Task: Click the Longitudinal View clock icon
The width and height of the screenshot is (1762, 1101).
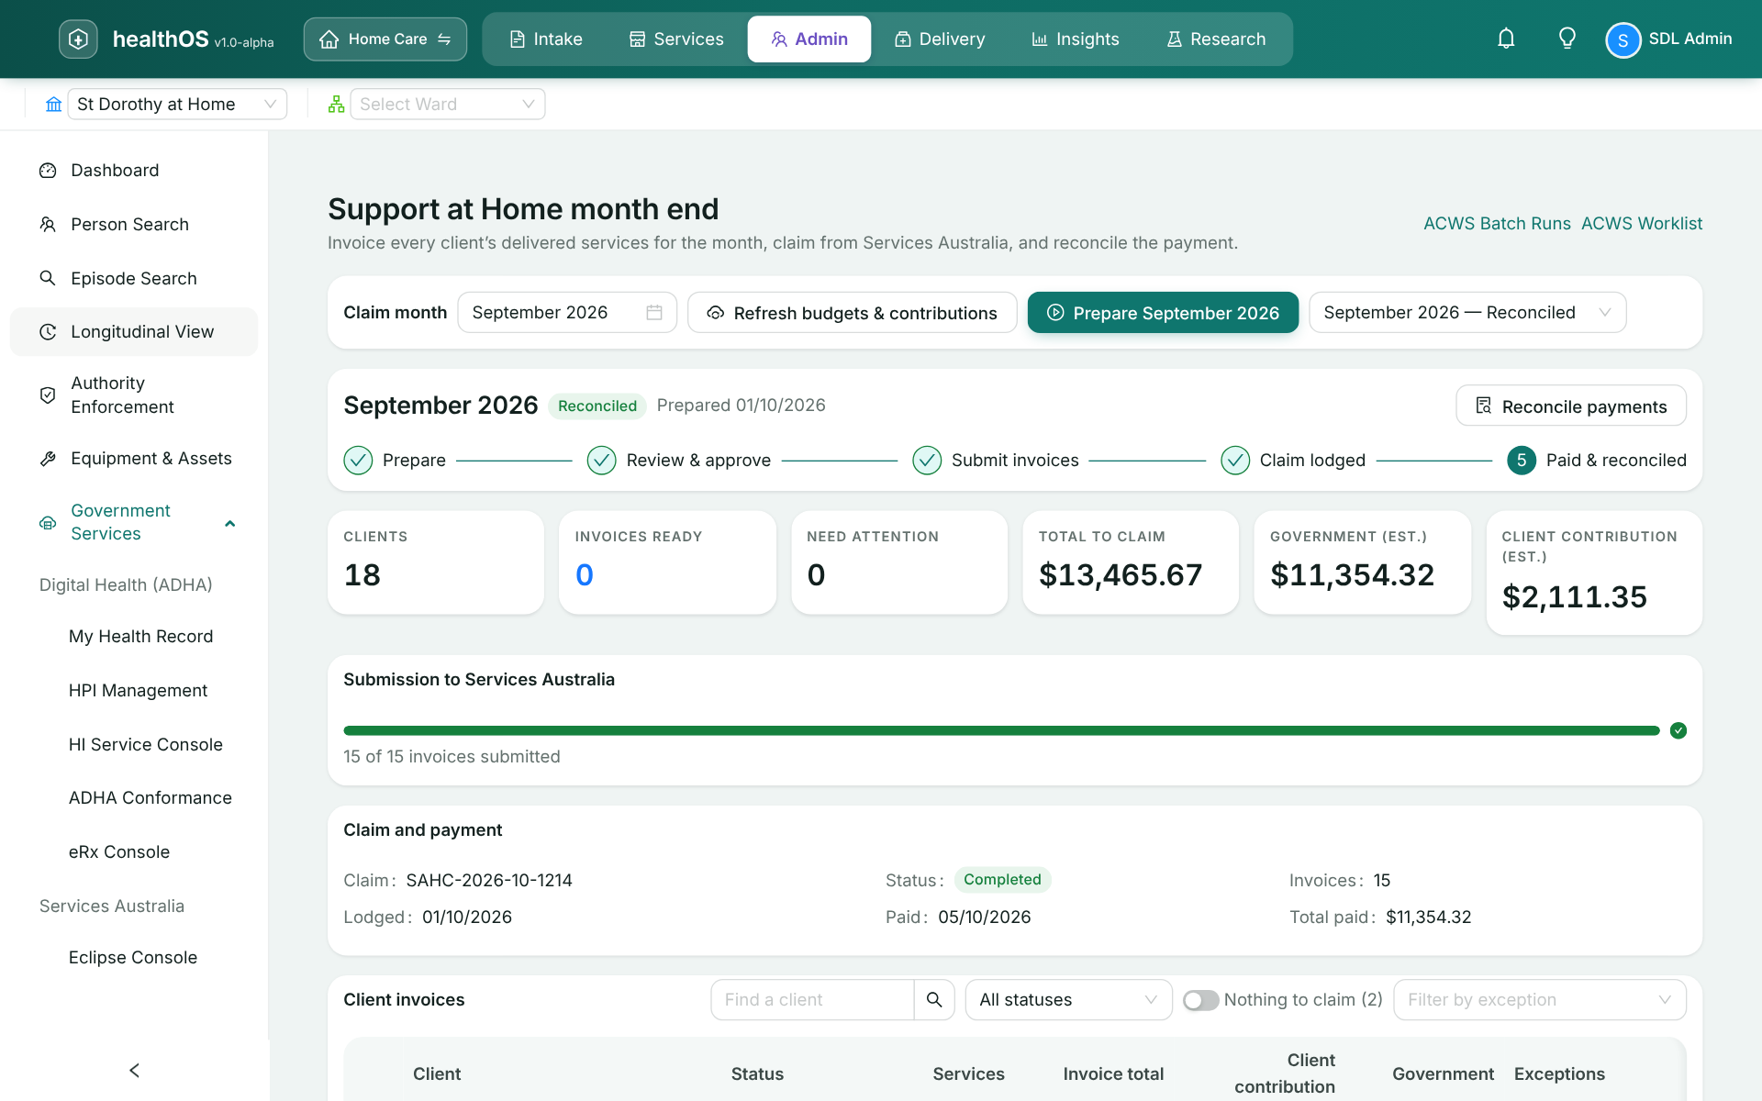Action: click(48, 332)
